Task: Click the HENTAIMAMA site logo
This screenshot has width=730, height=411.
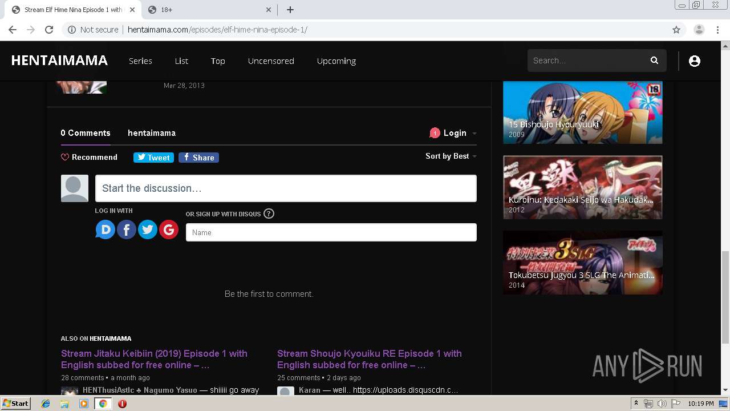Action: click(59, 61)
